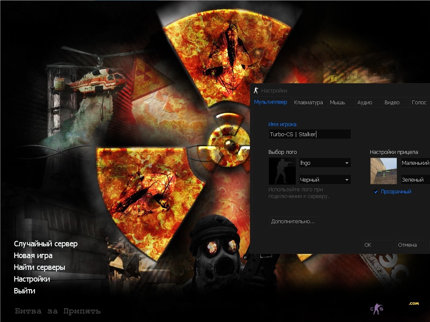Screen dimensions: 430x322
Task: Click the Используйте лого при подключении hint text
Action: 299,193
